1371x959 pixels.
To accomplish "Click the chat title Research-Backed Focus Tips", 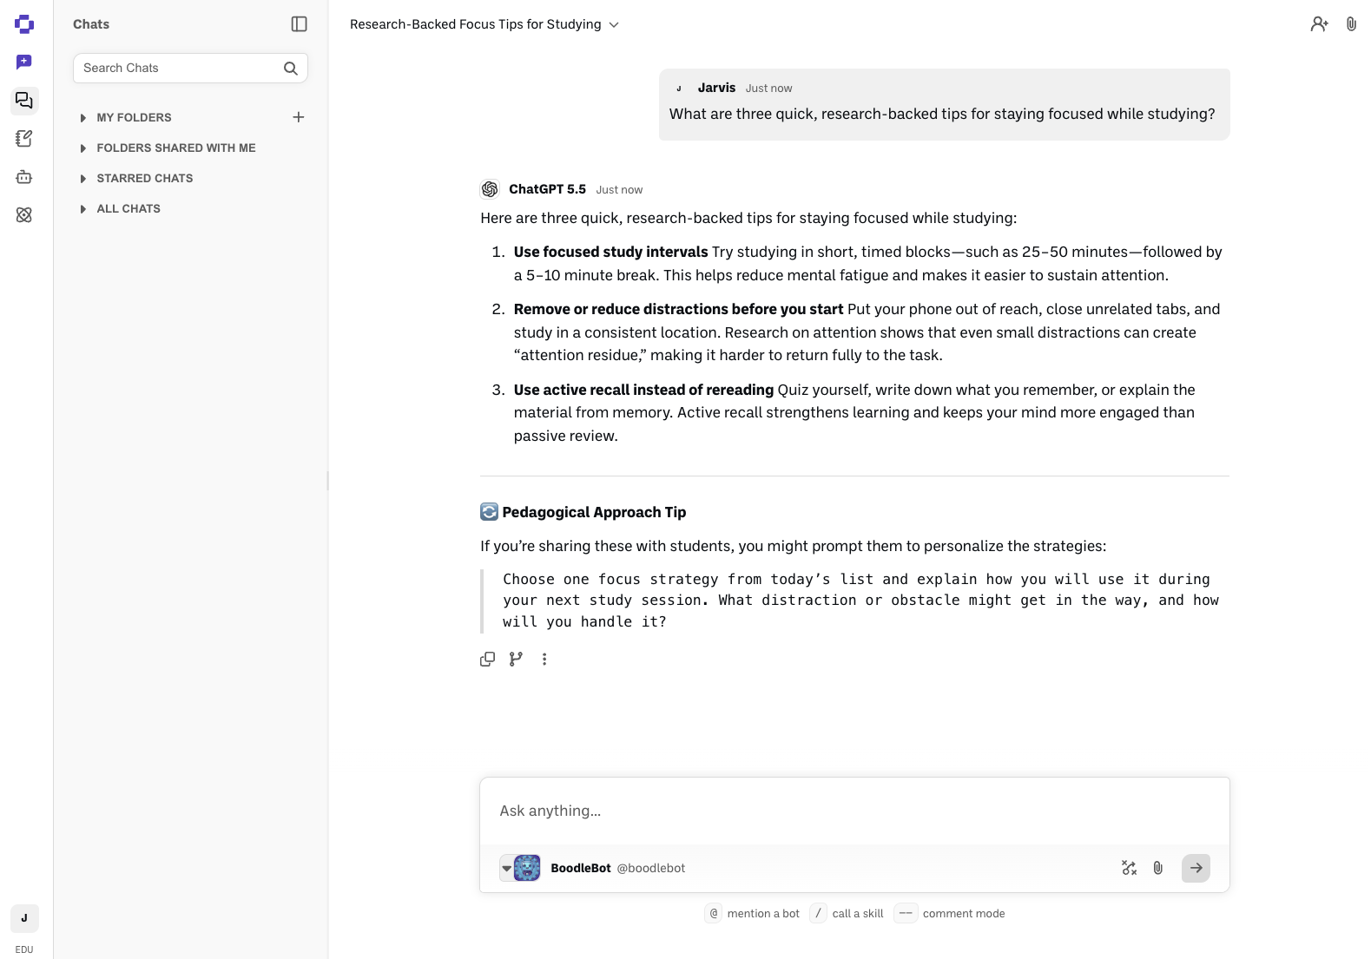I will [x=476, y=24].
